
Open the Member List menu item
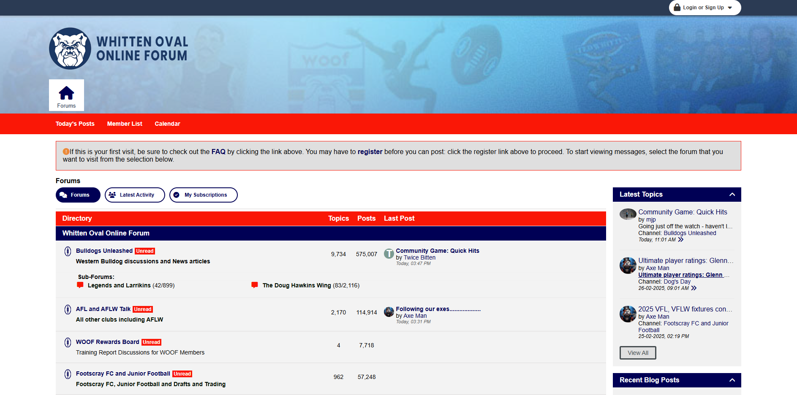click(x=125, y=124)
